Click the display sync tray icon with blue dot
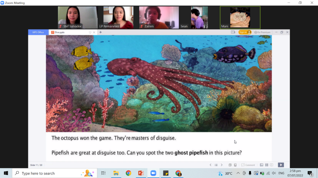The height and width of the screenshot is (178, 318). [256, 173]
